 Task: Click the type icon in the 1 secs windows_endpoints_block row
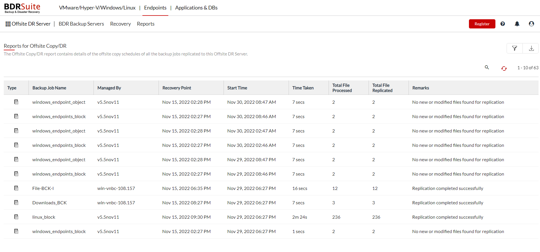(16, 231)
